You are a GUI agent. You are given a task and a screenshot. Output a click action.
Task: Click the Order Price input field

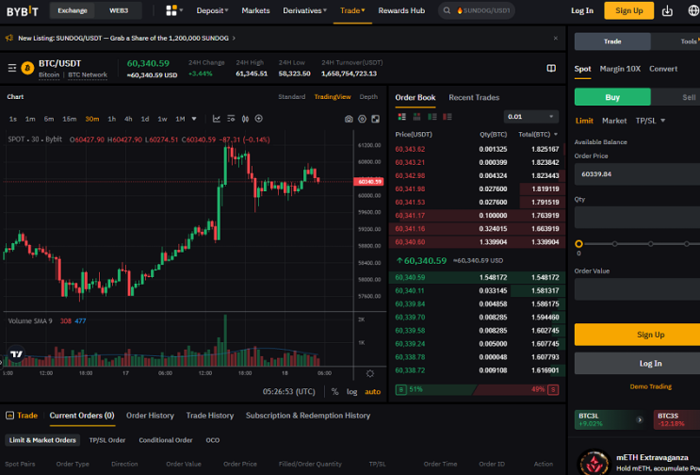point(638,174)
